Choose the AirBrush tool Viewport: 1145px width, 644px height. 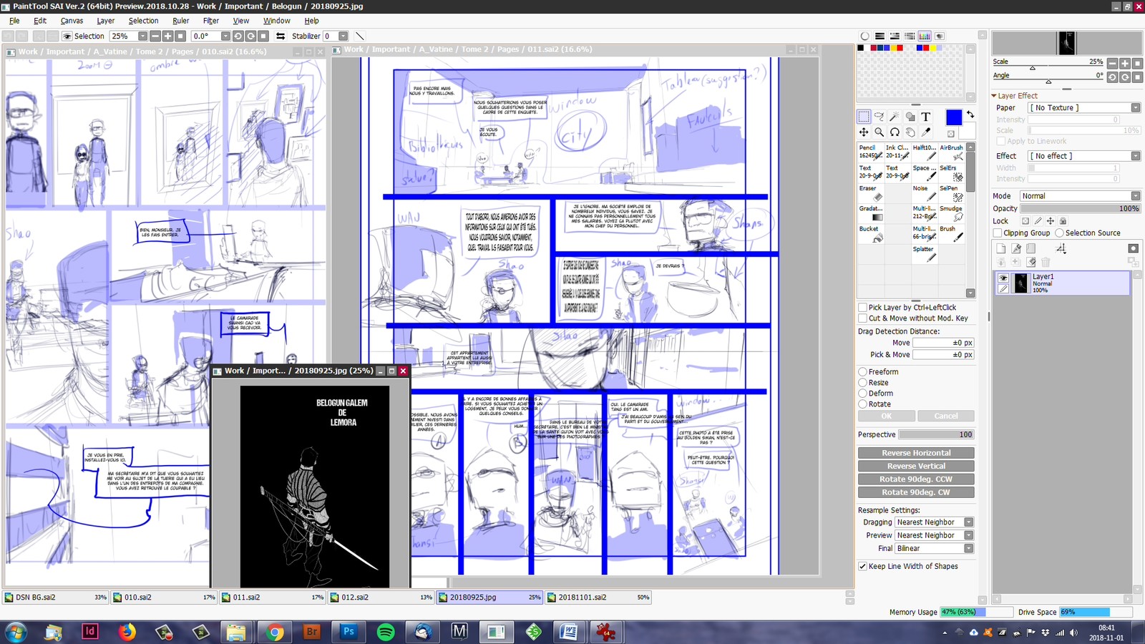coord(952,152)
